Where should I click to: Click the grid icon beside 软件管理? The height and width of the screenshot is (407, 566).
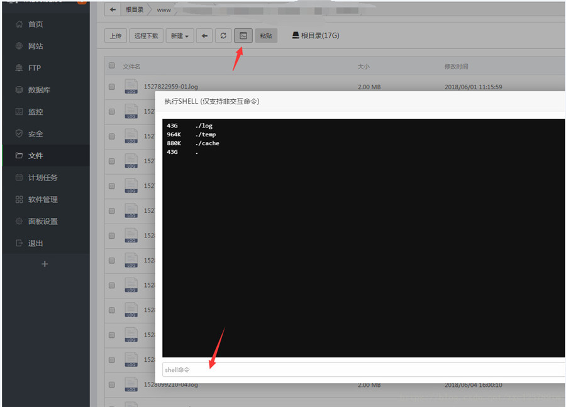pos(19,199)
